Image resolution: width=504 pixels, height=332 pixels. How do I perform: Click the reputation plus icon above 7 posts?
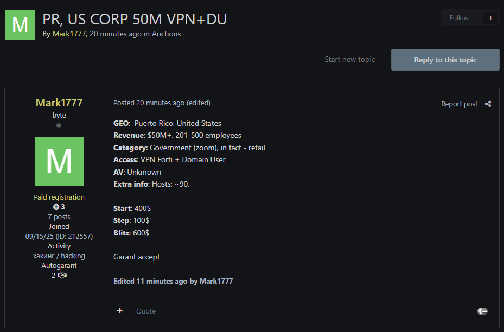56,207
